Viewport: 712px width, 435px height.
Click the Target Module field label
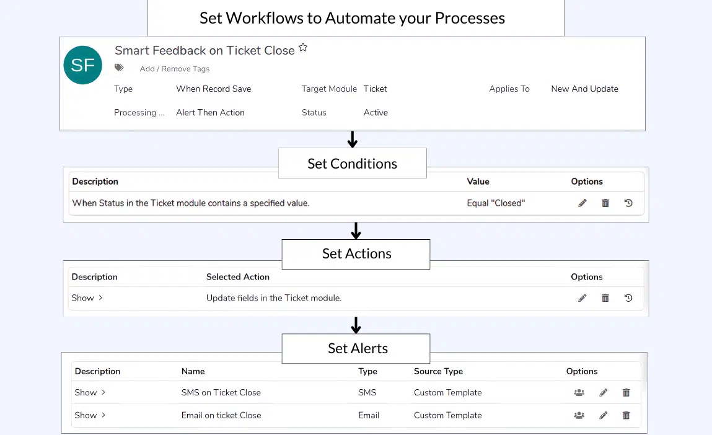[x=329, y=89]
